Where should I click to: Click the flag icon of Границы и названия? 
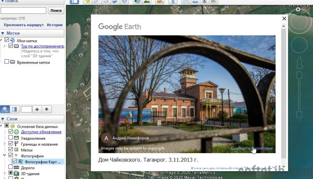pos(16,144)
